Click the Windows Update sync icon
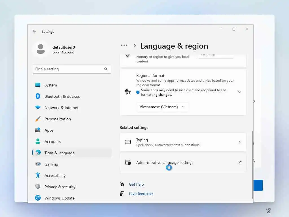Screen dimensions: 289x217 [x=38, y=198]
